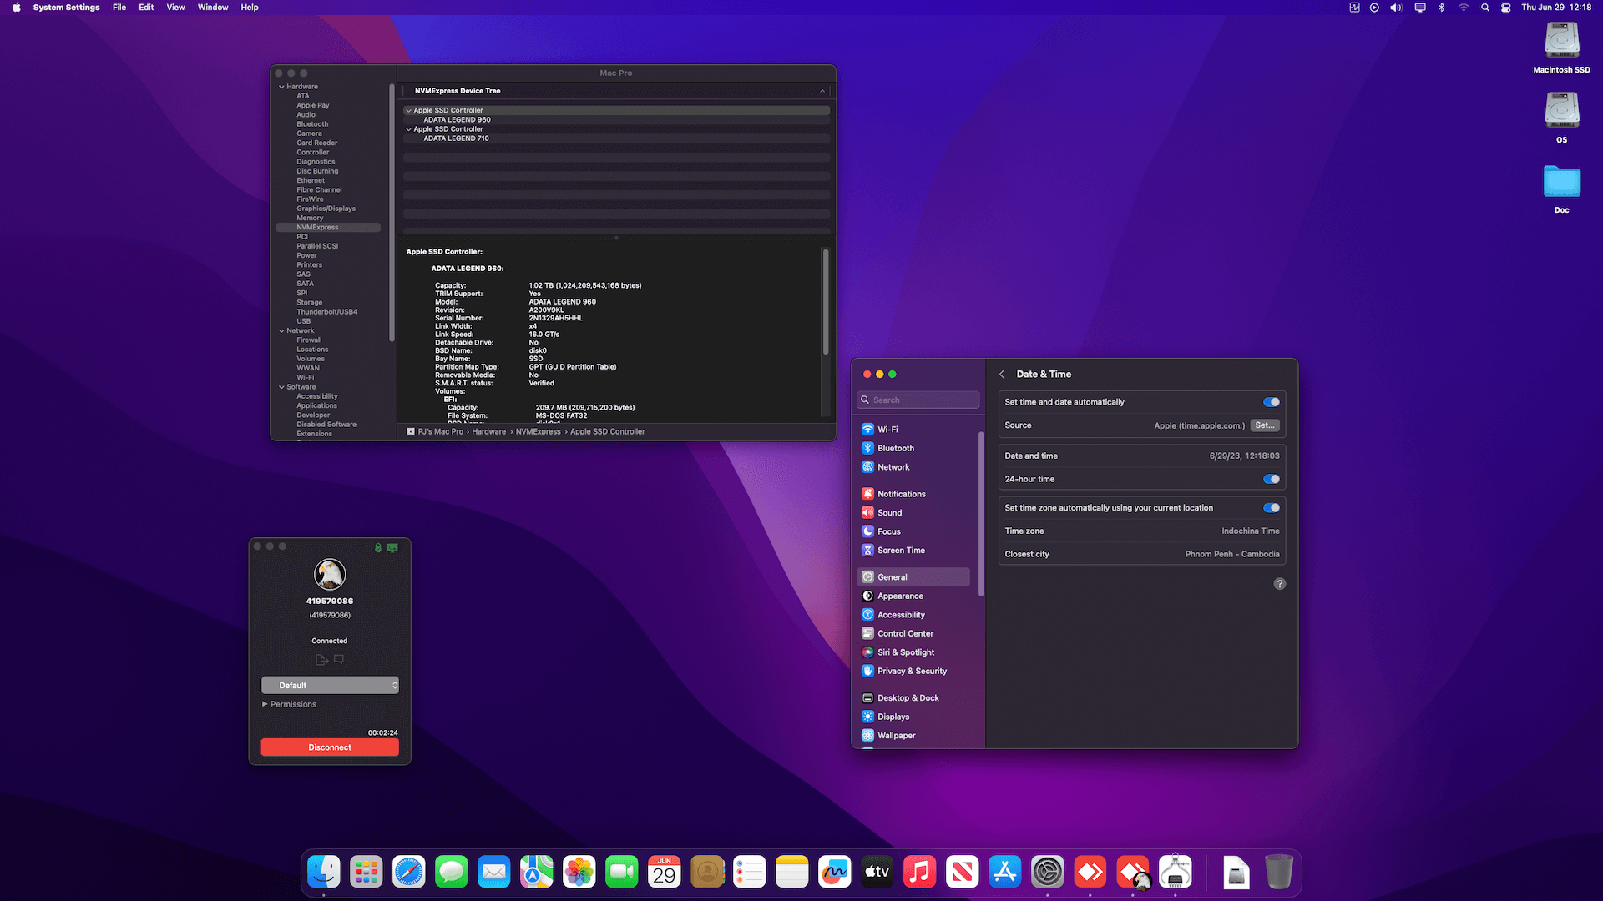Open Bluetooth in the settings sidebar
Screen dimensions: 1603x901
895,448
